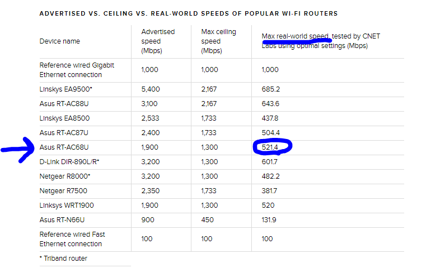The height and width of the screenshot is (268, 445).
Task: Click the Linksys EA9500 2,167 ceiling speed
Action: click(209, 89)
